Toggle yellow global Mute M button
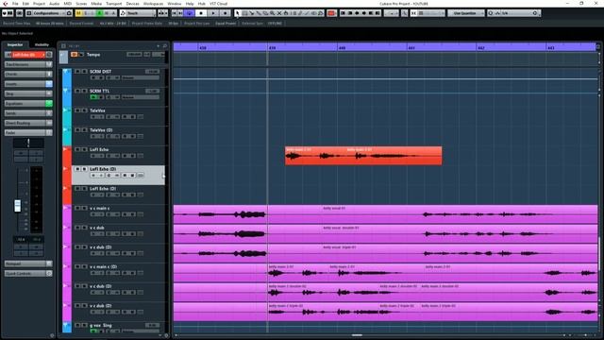 [79, 13]
